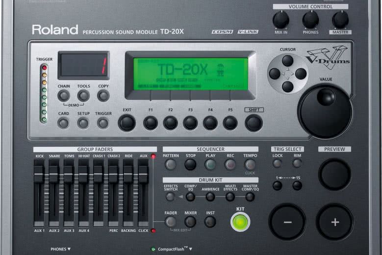Image resolution: width=382 pixels, height=255 pixels.
Task: Select function key F2
Action: (170, 123)
